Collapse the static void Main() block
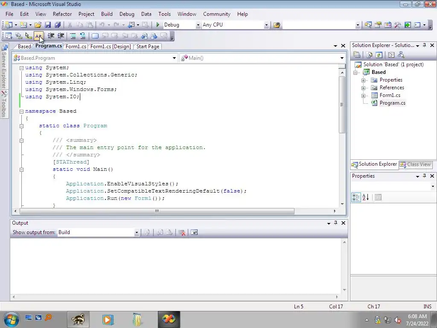The height and width of the screenshot is (328, 437). pos(21,169)
